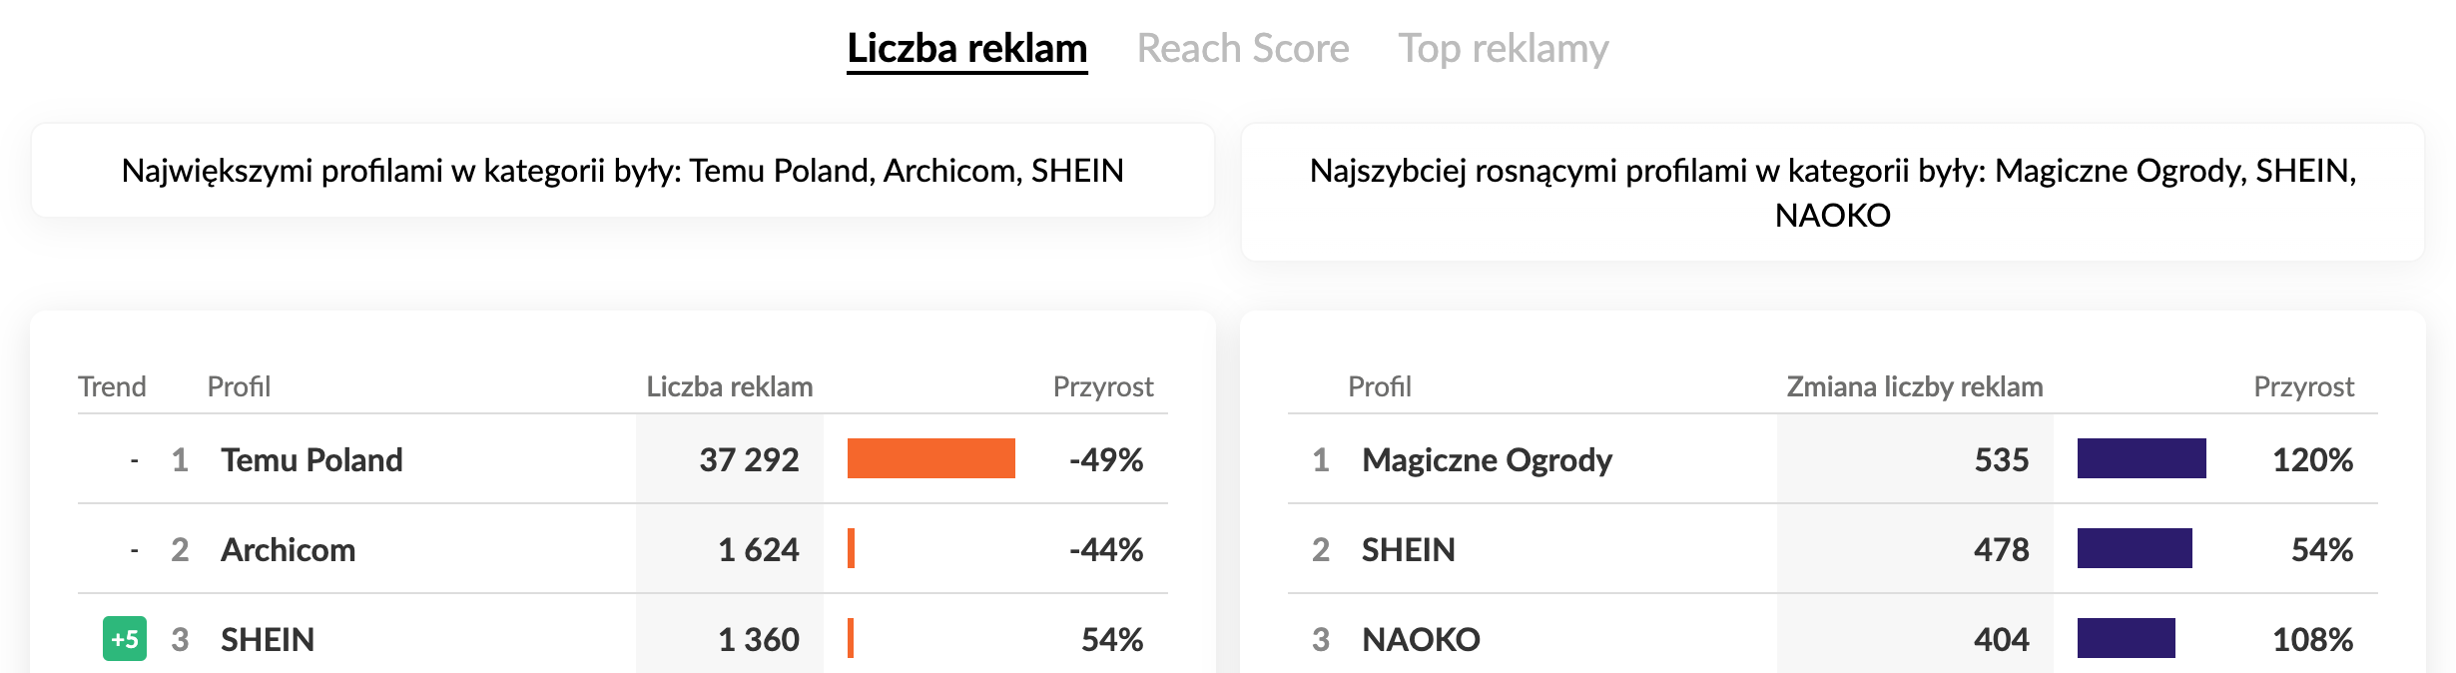This screenshot has width=2456, height=673.
Task: Click the largest profiles summary card
Action: tap(622, 171)
